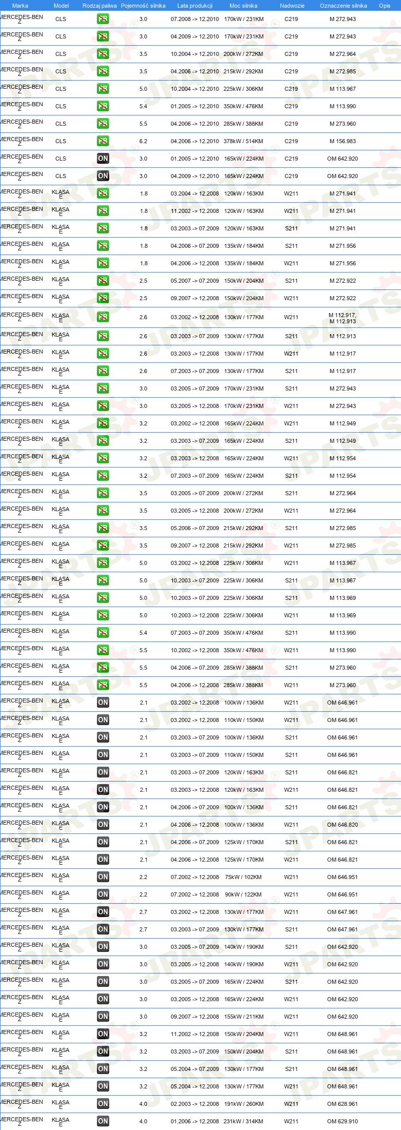Click PB icon in CLS 5.0 row
Image resolution: width=401 pixels, height=1130 pixels.
click(103, 89)
